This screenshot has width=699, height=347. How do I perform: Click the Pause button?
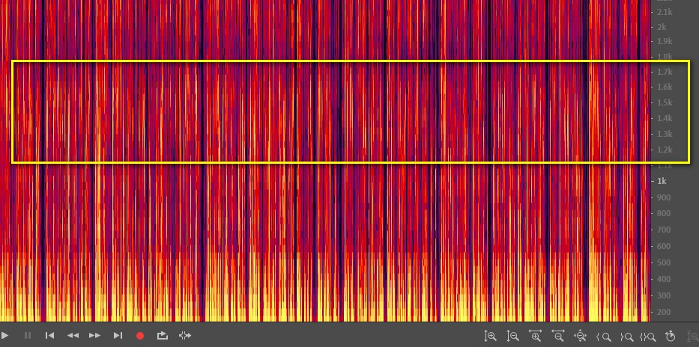[28, 336]
